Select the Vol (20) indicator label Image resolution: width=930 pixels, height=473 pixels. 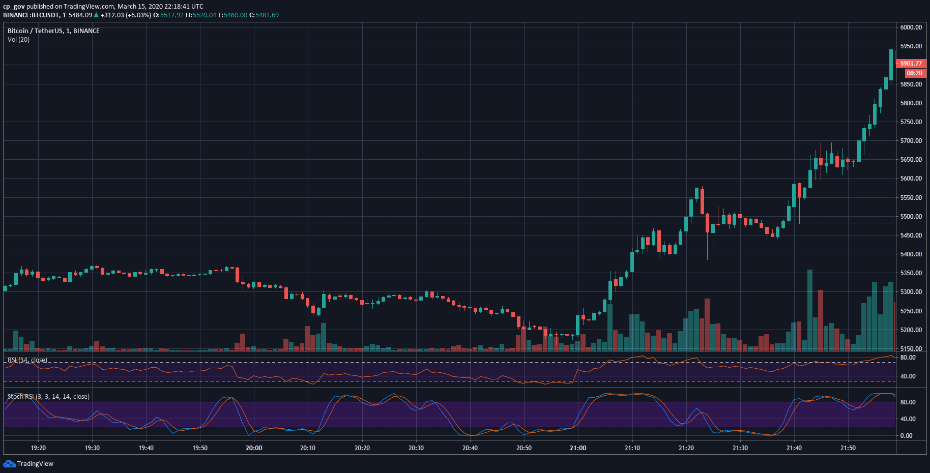pyautogui.click(x=18, y=40)
